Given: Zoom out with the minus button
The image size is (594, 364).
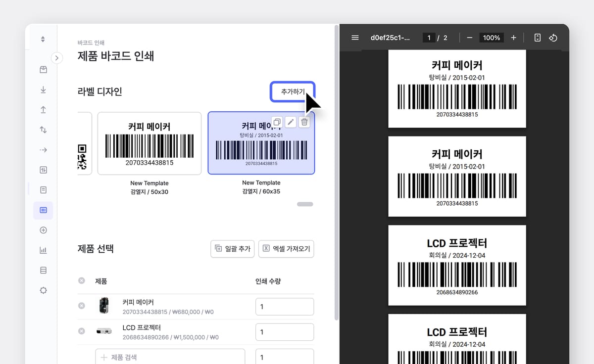Looking at the screenshot, I should click(469, 37).
